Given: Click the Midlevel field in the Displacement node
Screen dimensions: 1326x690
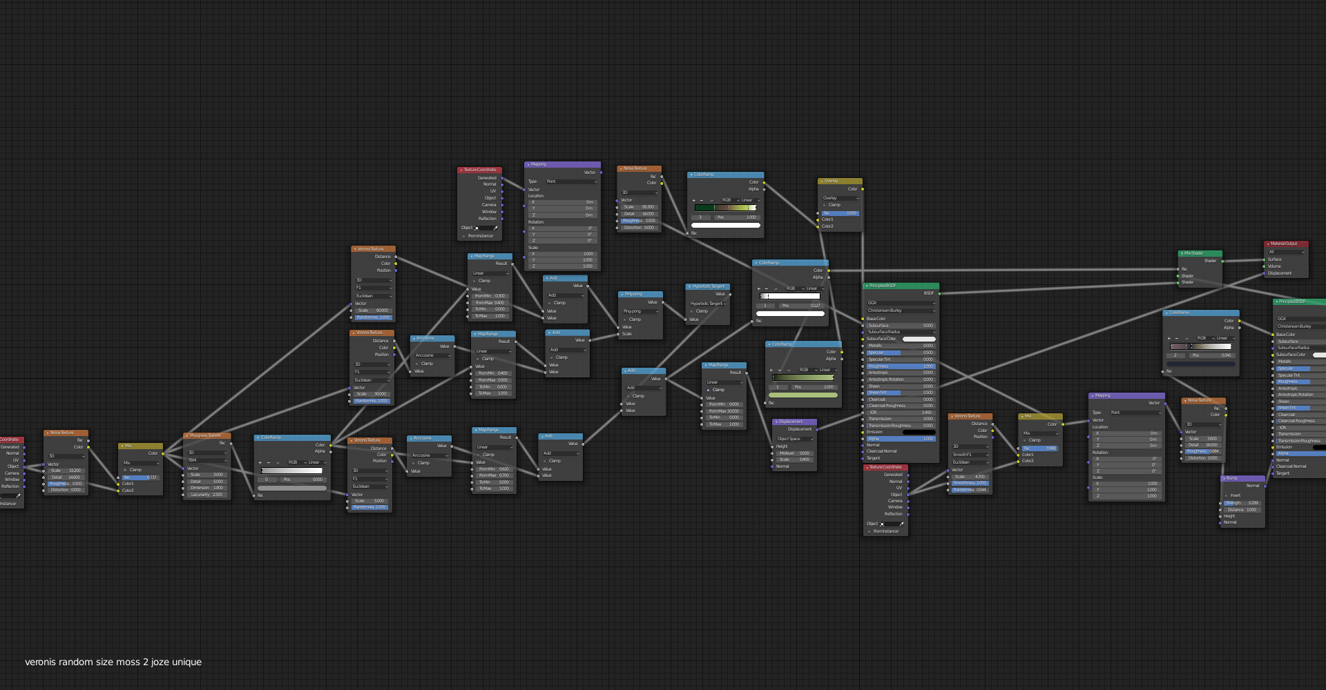Looking at the screenshot, I should click(794, 453).
